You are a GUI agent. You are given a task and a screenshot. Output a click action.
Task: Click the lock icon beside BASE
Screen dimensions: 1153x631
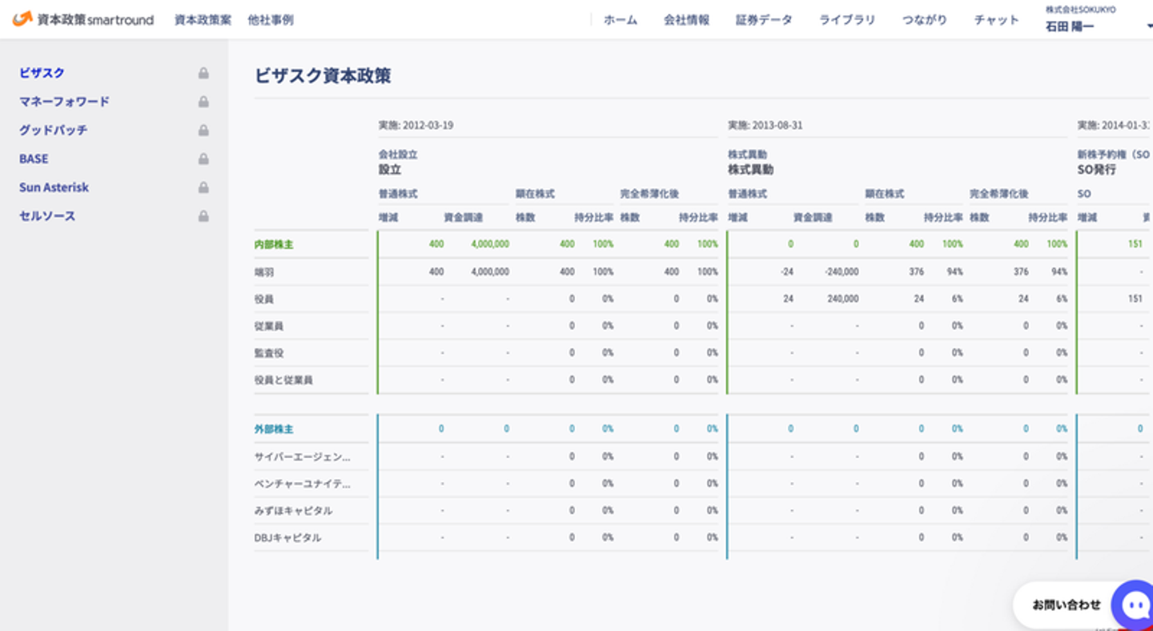tap(203, 159)
